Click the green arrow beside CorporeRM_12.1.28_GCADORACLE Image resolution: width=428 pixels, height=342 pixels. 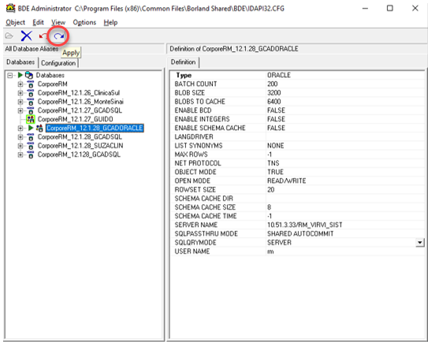click(x=31, y=128)
